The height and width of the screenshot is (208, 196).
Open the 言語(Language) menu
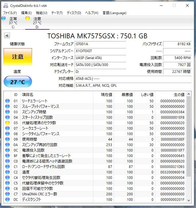pyautogui.click(x=115, y=13)
